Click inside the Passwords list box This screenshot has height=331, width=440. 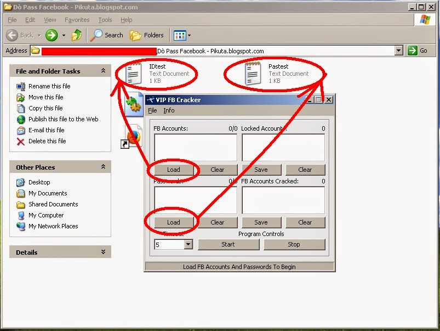tap(196, 200)
